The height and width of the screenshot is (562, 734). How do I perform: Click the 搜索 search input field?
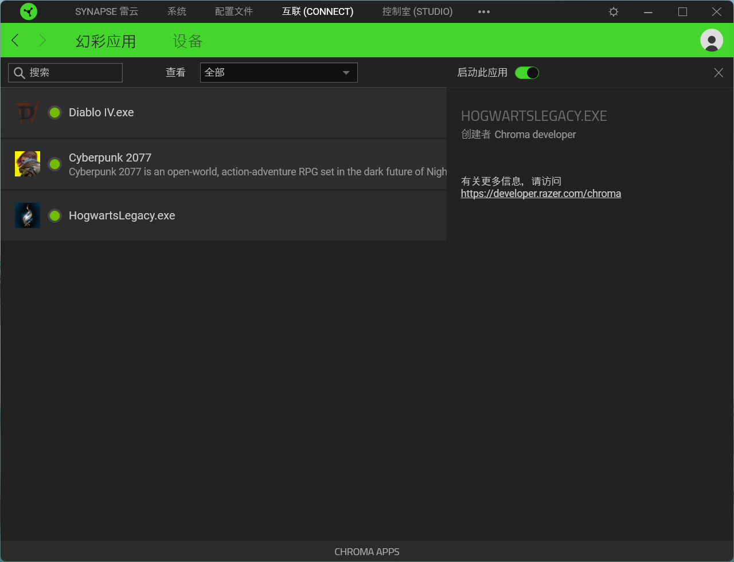(x=65, y=72)
